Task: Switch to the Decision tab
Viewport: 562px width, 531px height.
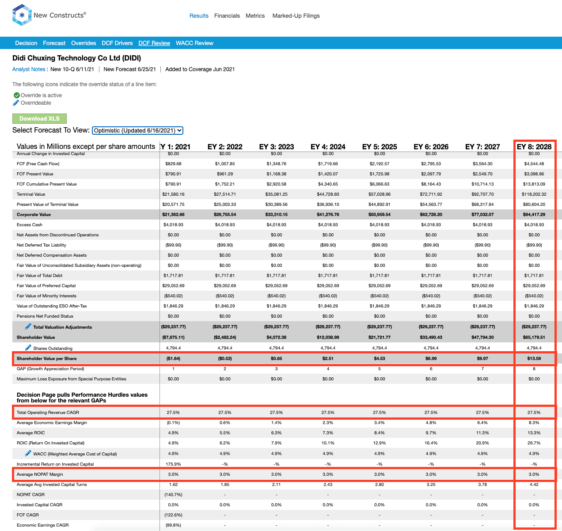Action: coord(26,43)
